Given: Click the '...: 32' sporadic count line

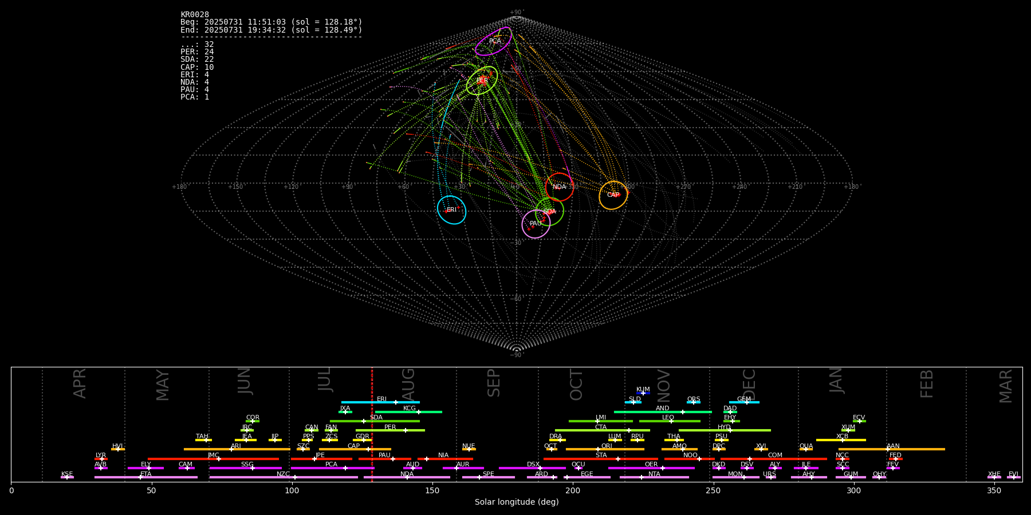Looking at the screenshot, I should (x=197, y=44).
